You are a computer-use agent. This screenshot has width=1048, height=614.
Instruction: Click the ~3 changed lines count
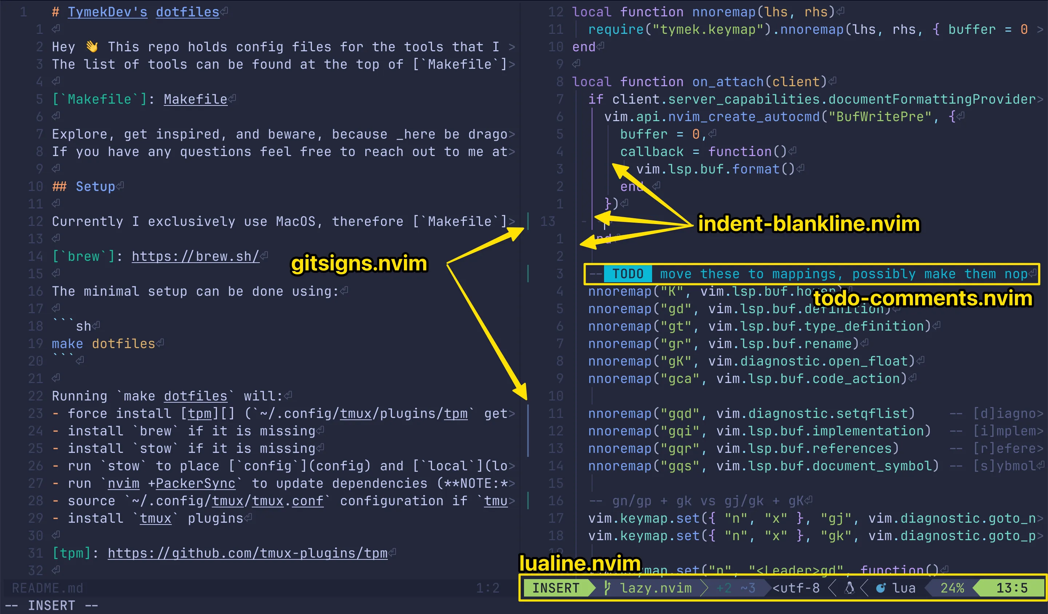pos(748,588)
